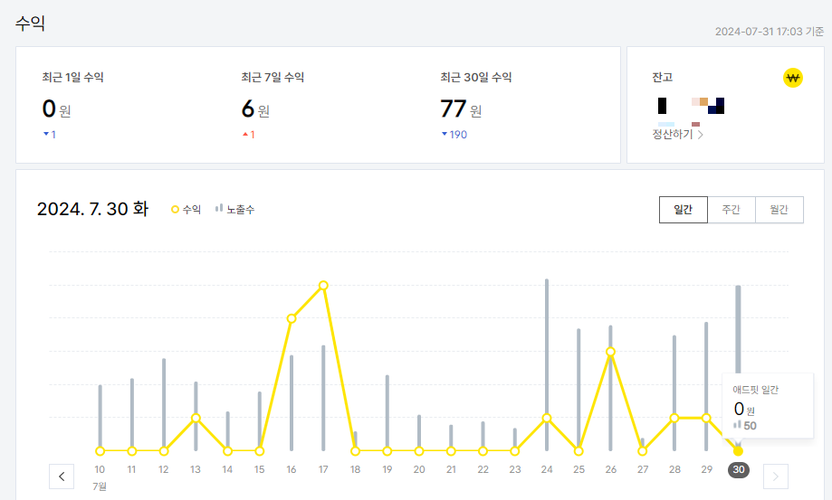Image resolution: width=832 pixels, height=500 pixels.
Task: Toggle 수익 legend series
Action: [x=186, y=210]
